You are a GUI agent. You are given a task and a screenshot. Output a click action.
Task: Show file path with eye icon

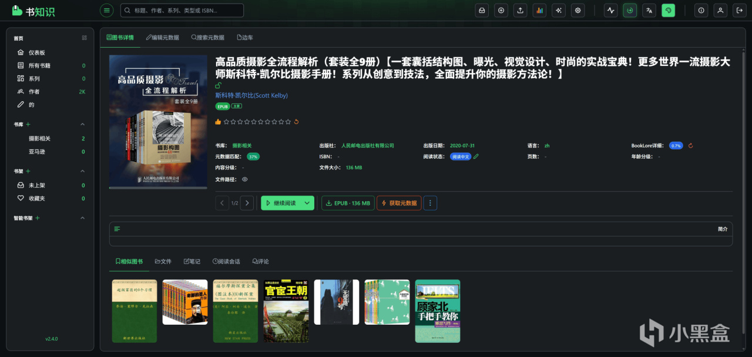244,179
